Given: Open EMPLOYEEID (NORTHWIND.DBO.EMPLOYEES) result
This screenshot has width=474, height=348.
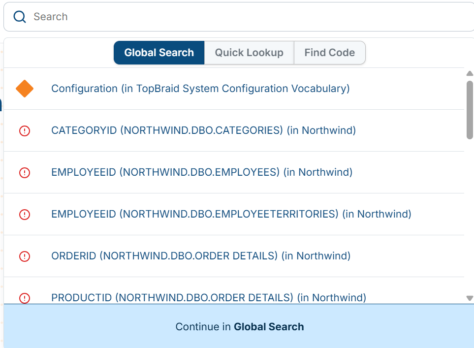Looking at the screenshot, I should point(234,172).
